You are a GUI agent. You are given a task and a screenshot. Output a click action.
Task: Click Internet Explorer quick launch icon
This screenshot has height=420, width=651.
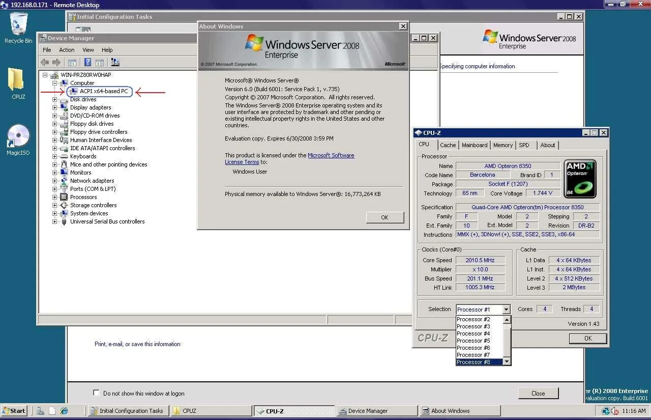tap(64, 411)
